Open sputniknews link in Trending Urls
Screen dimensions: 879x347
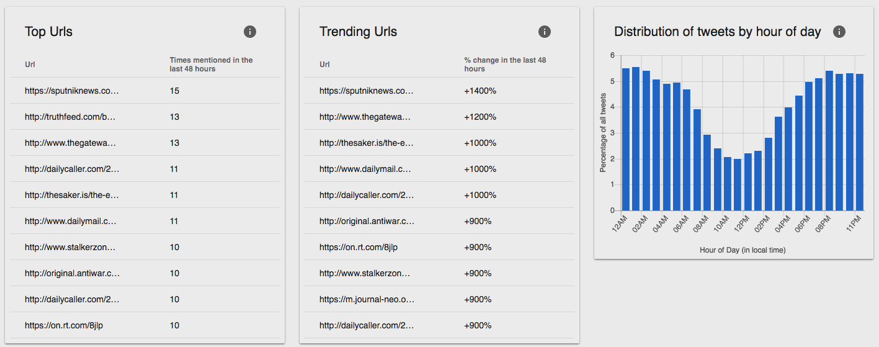click(x=366, y=91)
